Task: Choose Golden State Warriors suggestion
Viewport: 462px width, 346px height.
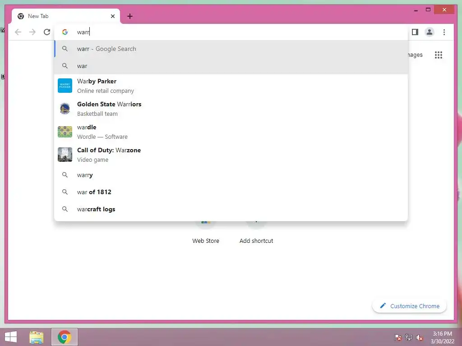Action: click(231, 109)
